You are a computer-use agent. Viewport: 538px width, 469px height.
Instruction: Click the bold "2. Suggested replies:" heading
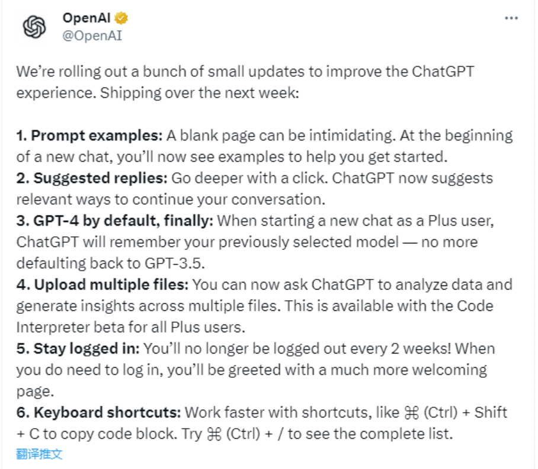[x=94, y=178]
